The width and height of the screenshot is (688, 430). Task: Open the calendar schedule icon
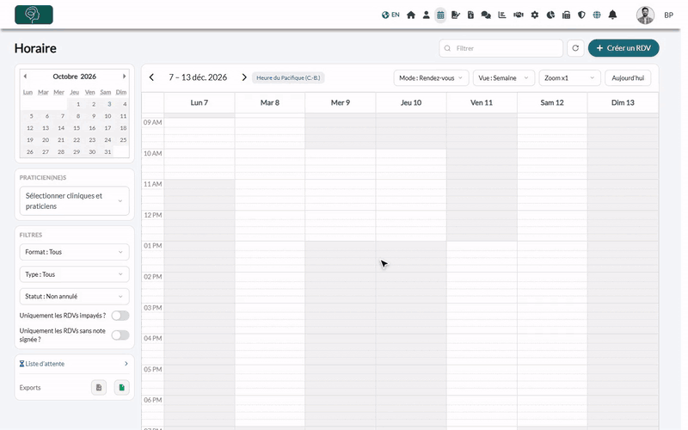click(440, 15)
